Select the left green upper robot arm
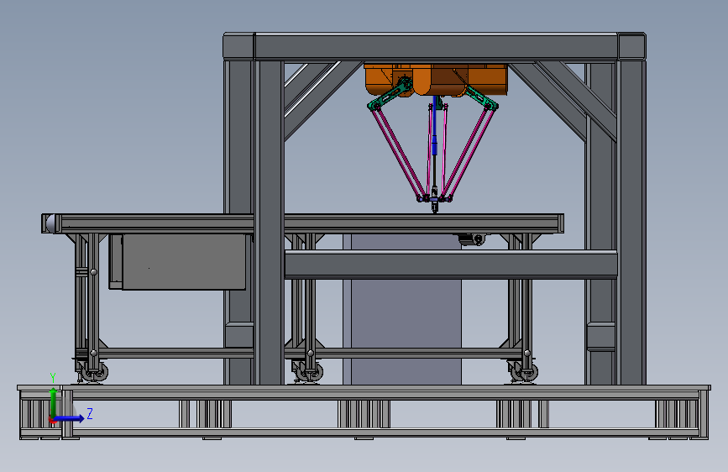 390,95
